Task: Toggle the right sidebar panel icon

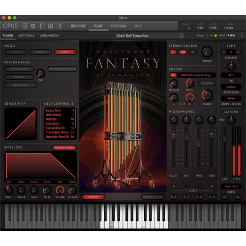Action: (x=59, y=26)
